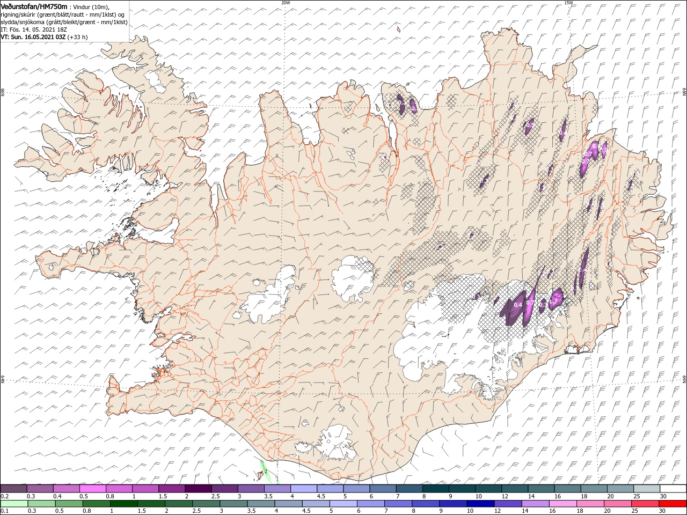Pick the 3 swatch in the purple snow scale
This screenshot has width=687, height=515.
[x=250, y=489]
